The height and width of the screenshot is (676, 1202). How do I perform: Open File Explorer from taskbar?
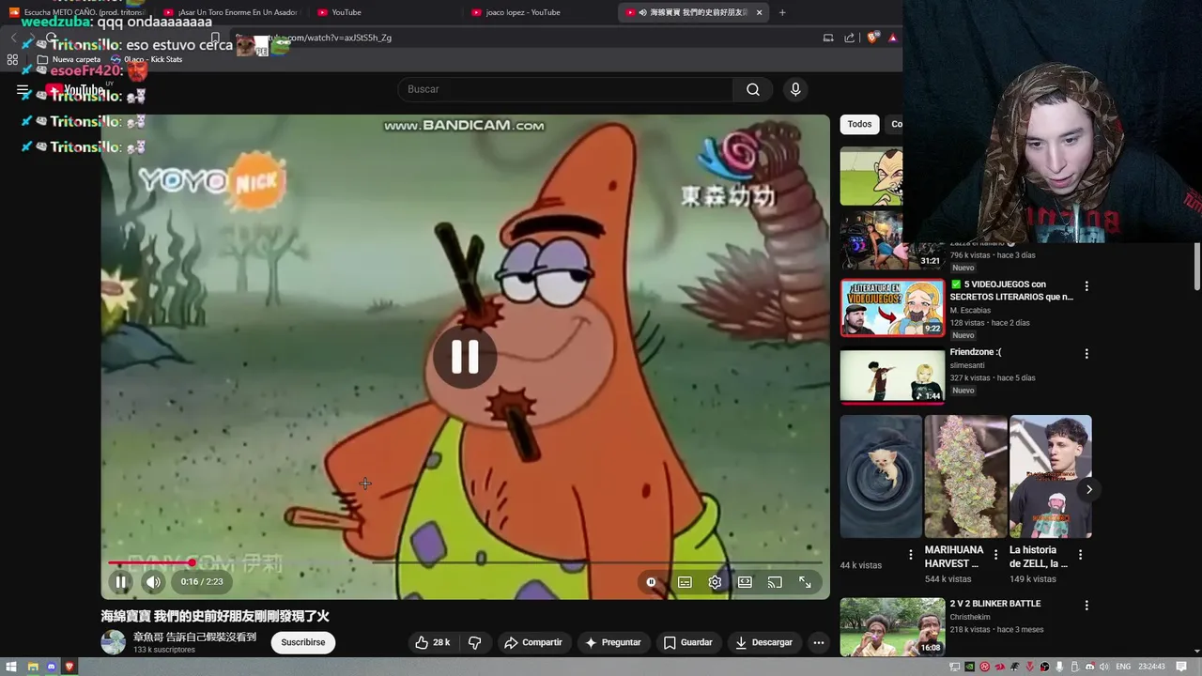pyautogui.click(x=33, y=667)
